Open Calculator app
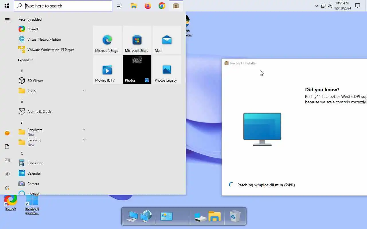This screenshot has width=367, height=229. [52, 163]
